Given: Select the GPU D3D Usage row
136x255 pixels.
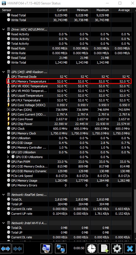Looking at the screenshot, I should click(x=69, y=142).
